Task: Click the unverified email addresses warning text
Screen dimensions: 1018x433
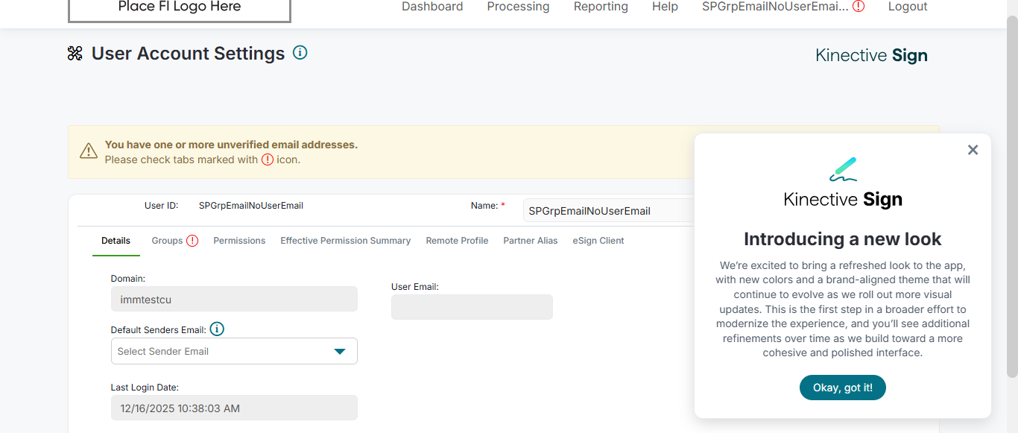Action: coord(231,145)
